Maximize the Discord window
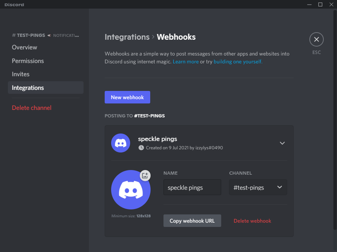The image size is (337, 252). tap(320, 5)
